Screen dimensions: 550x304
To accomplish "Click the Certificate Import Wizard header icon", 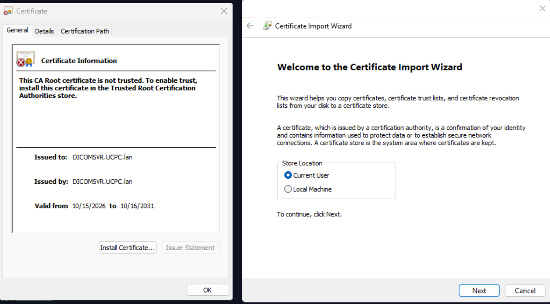I will [x=267, y=26].
